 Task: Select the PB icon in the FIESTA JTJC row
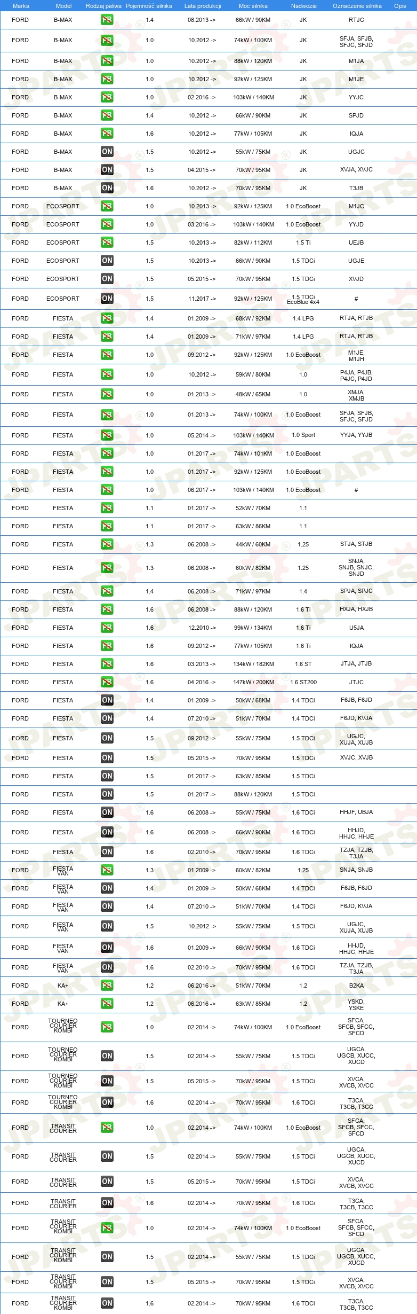coord(107,682)
